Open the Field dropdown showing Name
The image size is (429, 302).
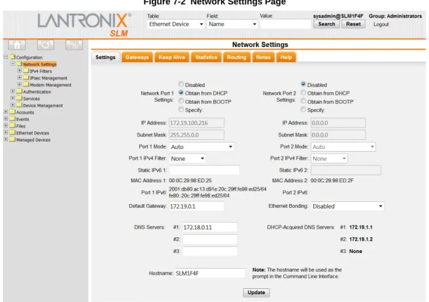pyautogui.click(x=232, y=24)
